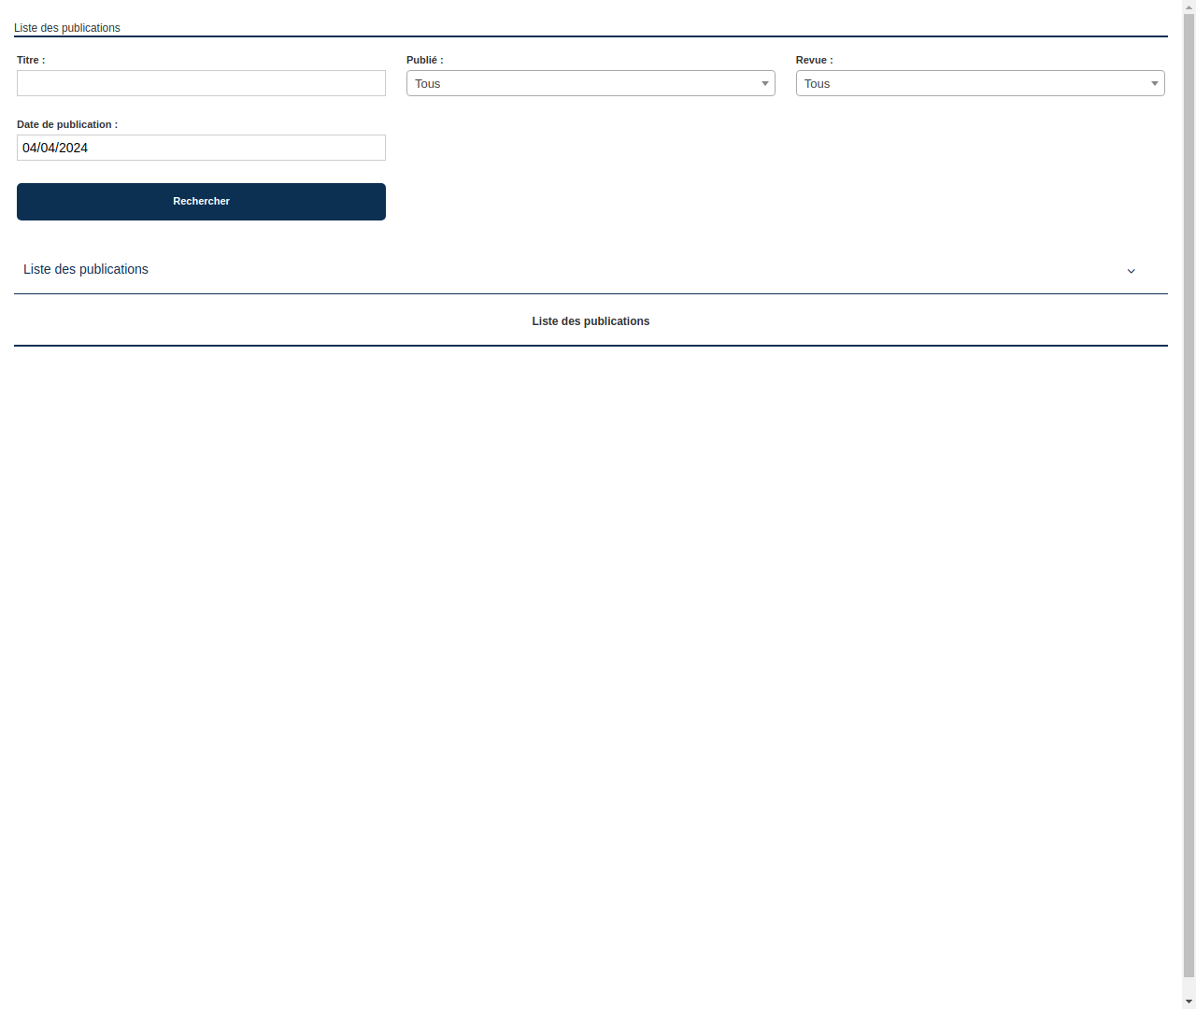1196x1009 pixels.
Task: Click the scrollbar up arrow
Action: (x=1188, y=7)
